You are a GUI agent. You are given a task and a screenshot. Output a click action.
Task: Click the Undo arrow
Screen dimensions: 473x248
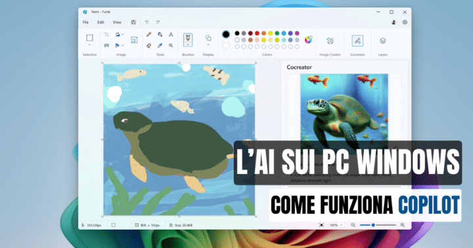146,22
